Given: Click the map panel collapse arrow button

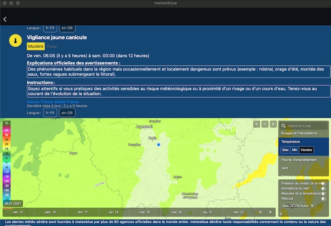Looking at the screenshot, I should point(273,124).
